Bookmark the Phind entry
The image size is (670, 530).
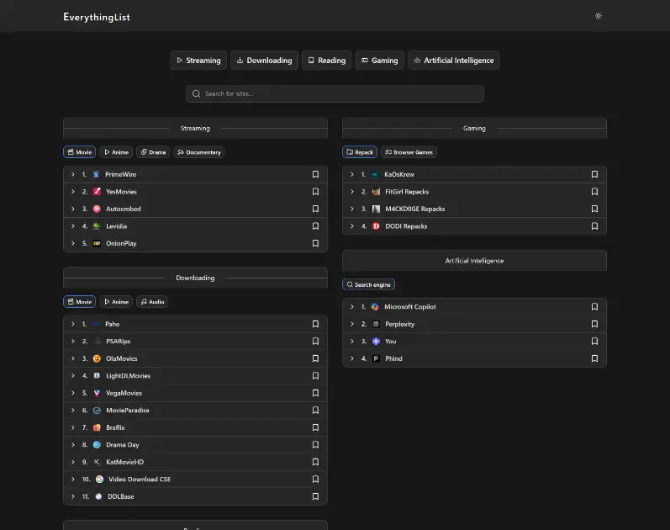594,358
